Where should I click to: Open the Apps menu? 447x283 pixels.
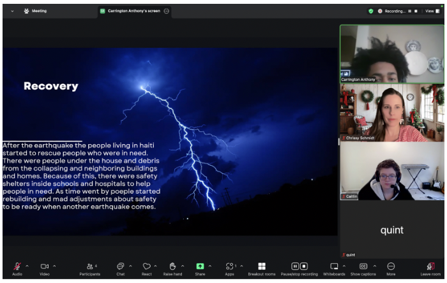click(229, 269)
